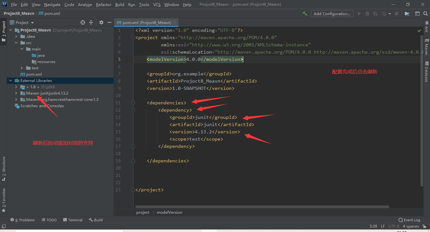The image size is (430, 232).
Task: Toggle the 1: Project side tool button
Action: [3, 32]
